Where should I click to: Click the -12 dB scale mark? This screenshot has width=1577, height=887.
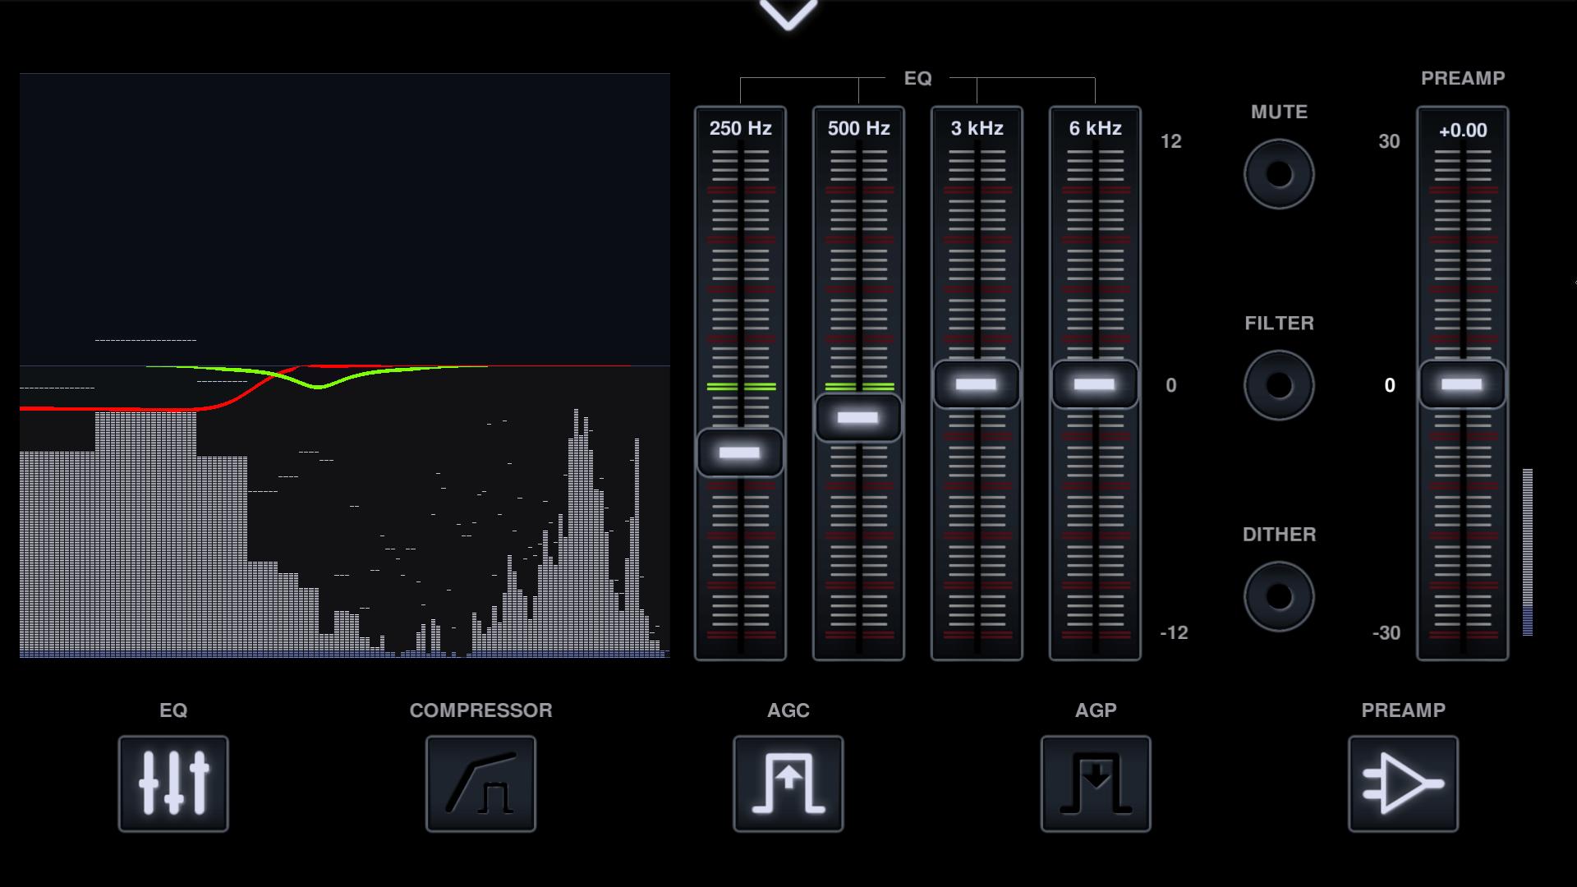coord(1174,632)
